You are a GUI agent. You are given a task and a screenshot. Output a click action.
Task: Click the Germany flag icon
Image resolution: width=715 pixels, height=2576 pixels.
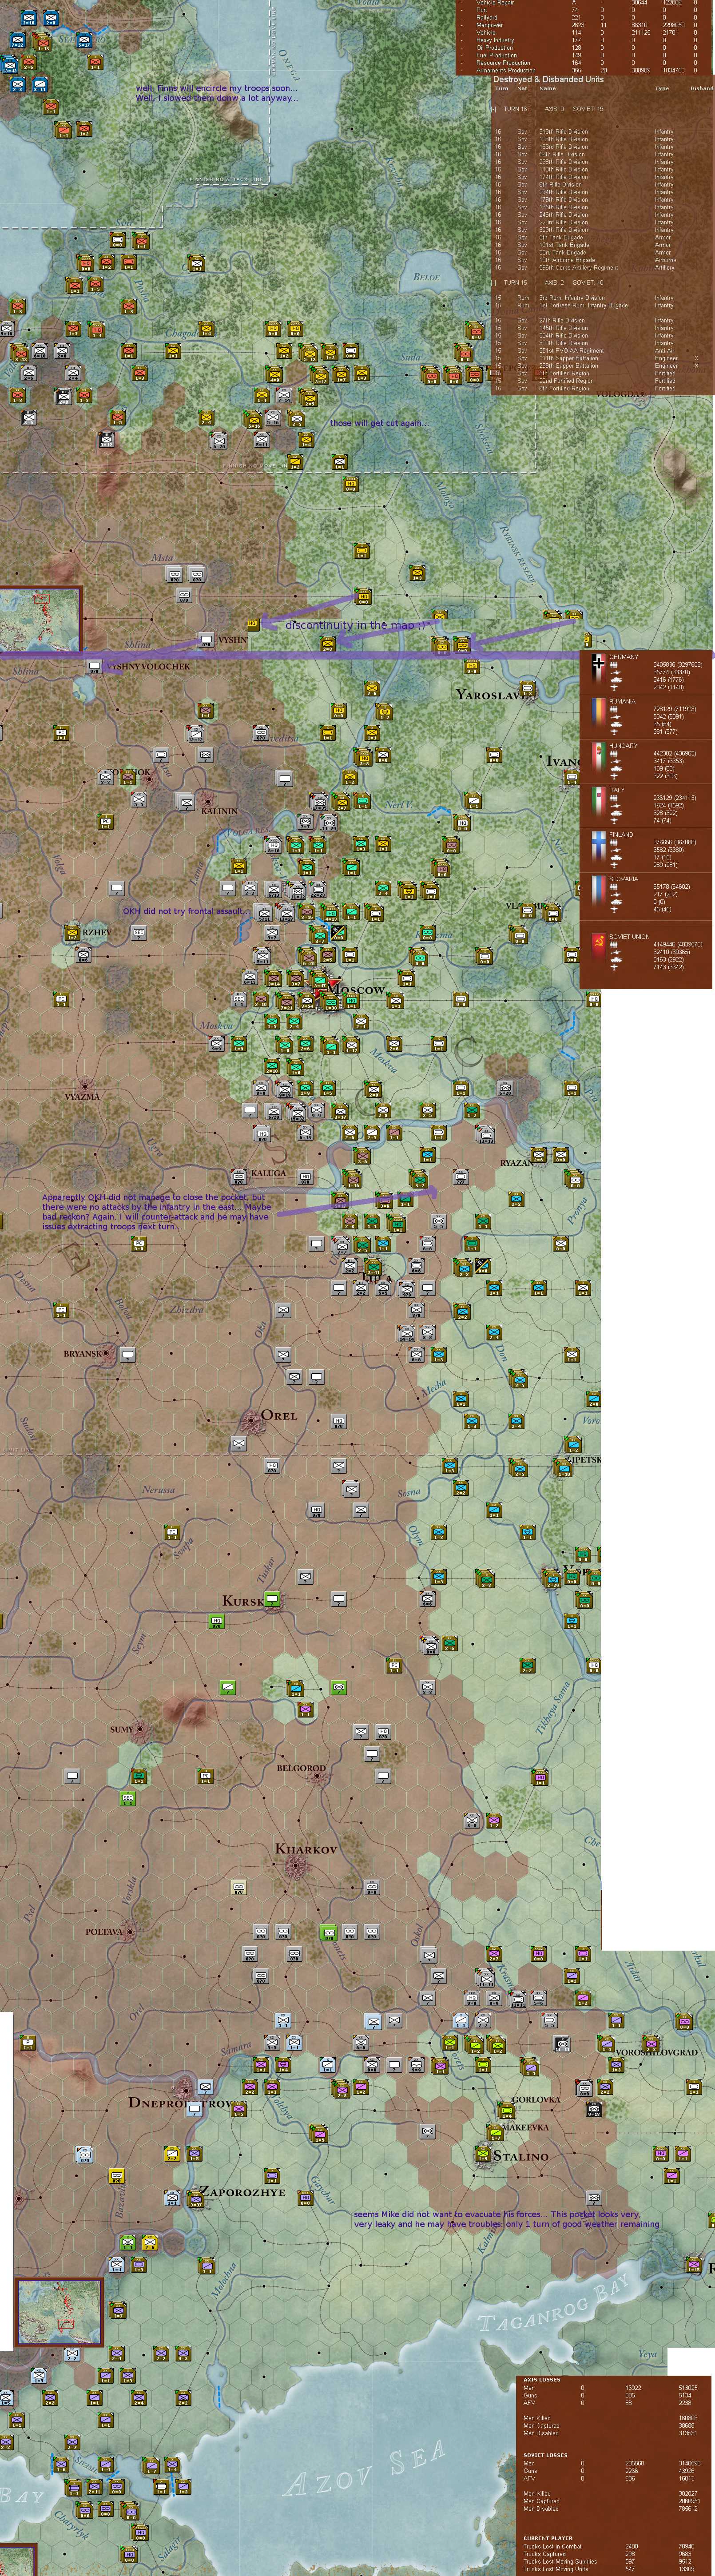click(x=599, y=669)
